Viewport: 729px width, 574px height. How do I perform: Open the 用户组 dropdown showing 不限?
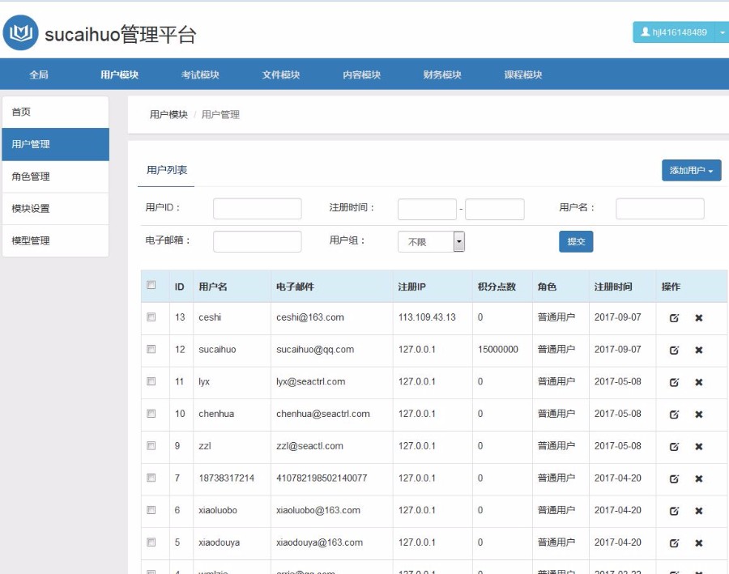(430, 240)
